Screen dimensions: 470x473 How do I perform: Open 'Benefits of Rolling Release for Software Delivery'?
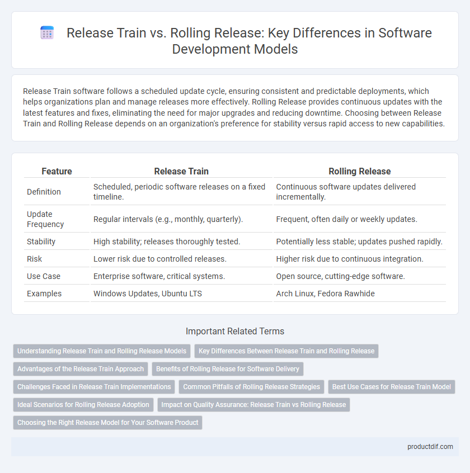click(x=228, y=369)
